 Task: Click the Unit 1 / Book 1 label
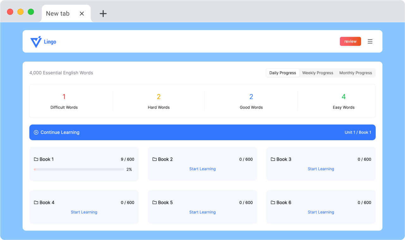click(x=358, y=132)
